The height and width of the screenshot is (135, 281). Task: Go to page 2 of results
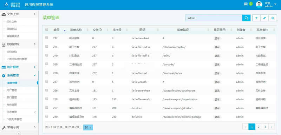tap(259, 127)
